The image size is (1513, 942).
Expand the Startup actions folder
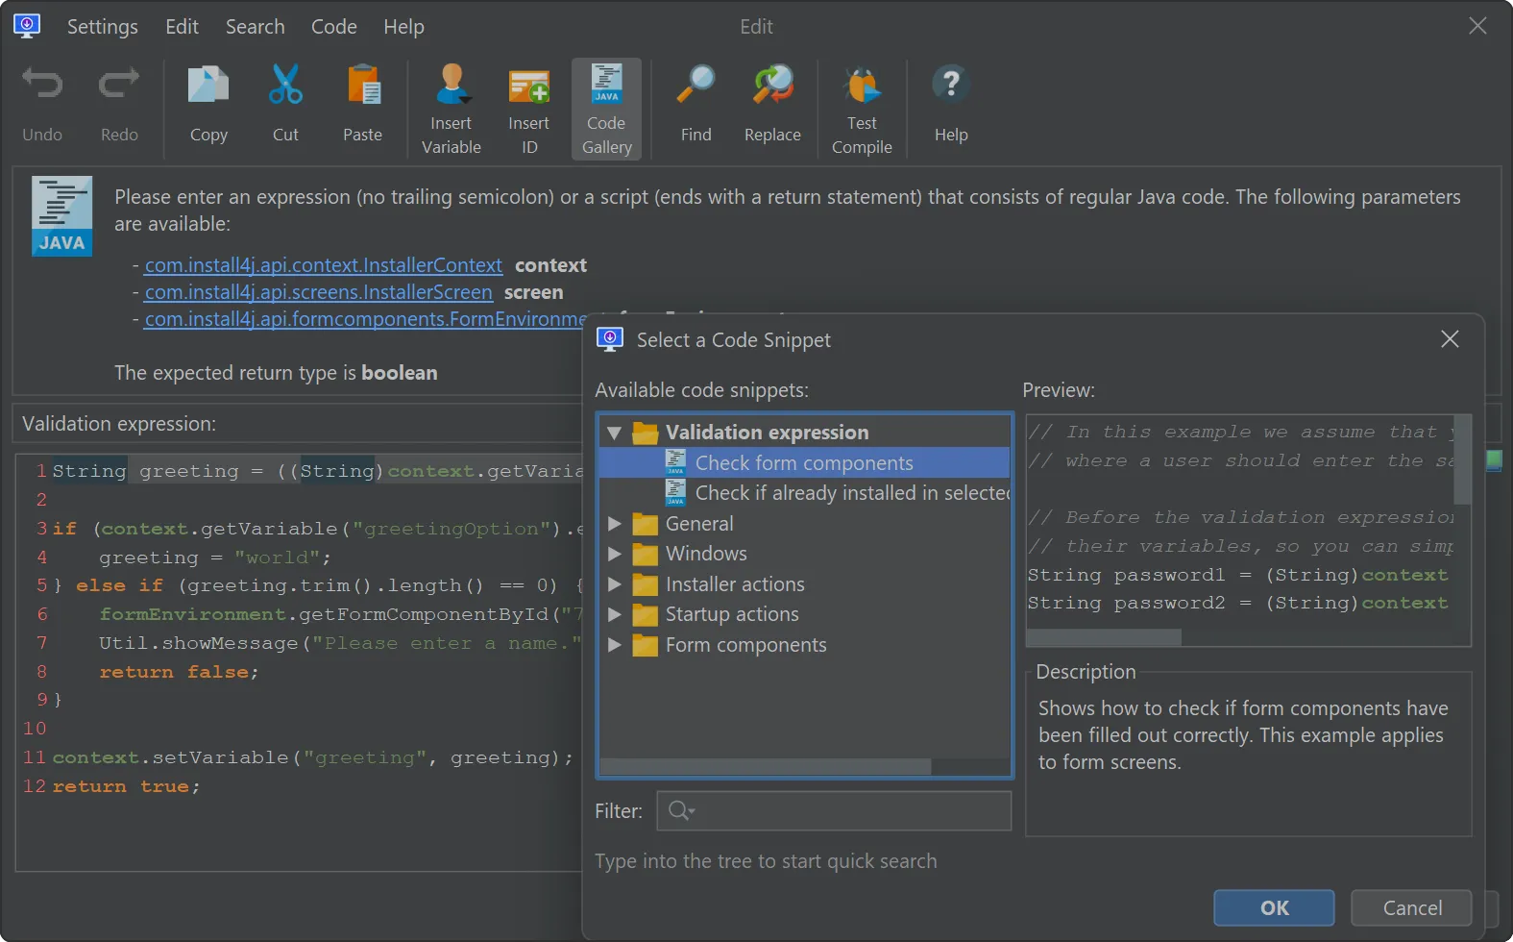tap(615, 614)
